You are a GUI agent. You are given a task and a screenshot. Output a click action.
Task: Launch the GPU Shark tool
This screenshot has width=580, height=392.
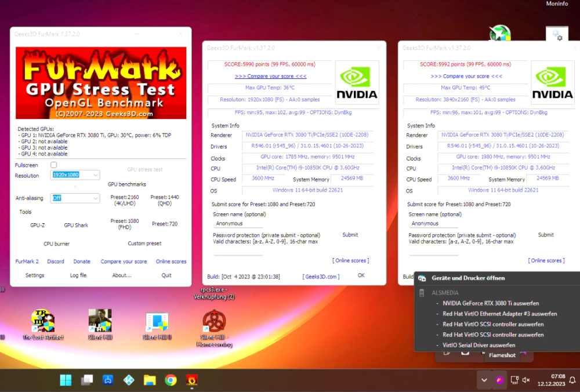click(76, 225)
